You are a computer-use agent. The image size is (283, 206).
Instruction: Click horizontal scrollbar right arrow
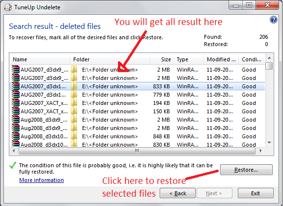coord(260,151)
